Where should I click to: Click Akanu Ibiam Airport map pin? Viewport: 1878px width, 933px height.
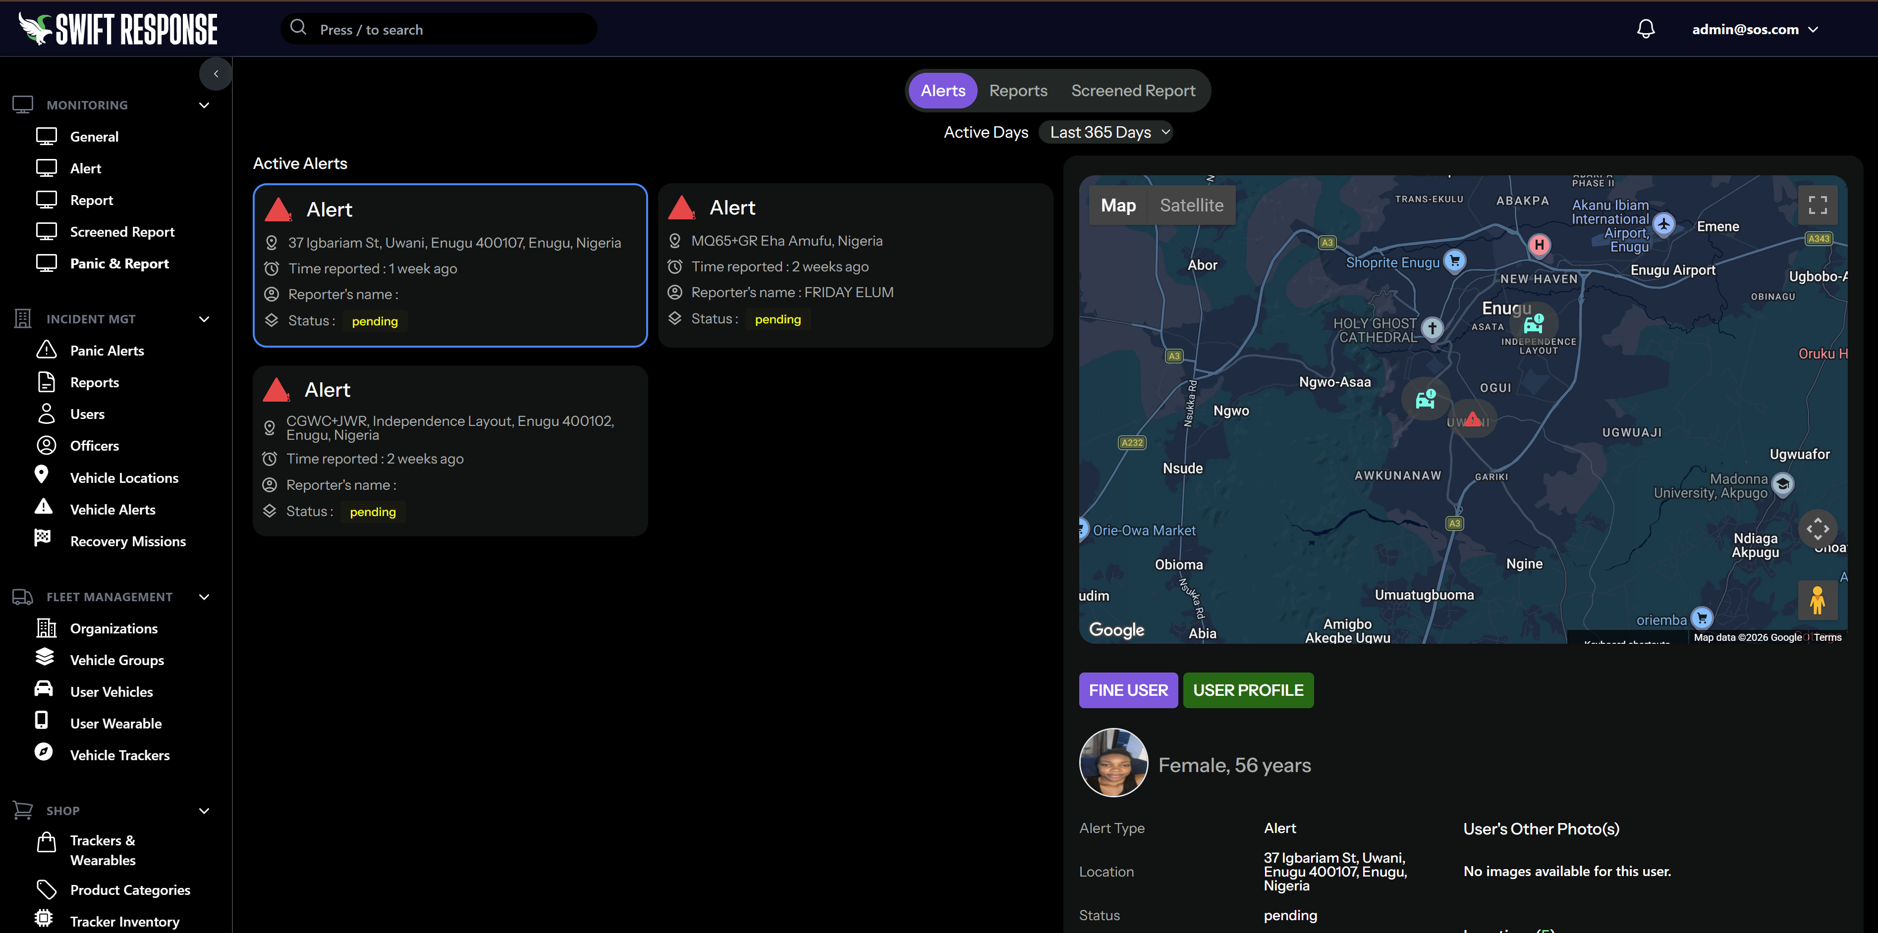click(1663, 224)
